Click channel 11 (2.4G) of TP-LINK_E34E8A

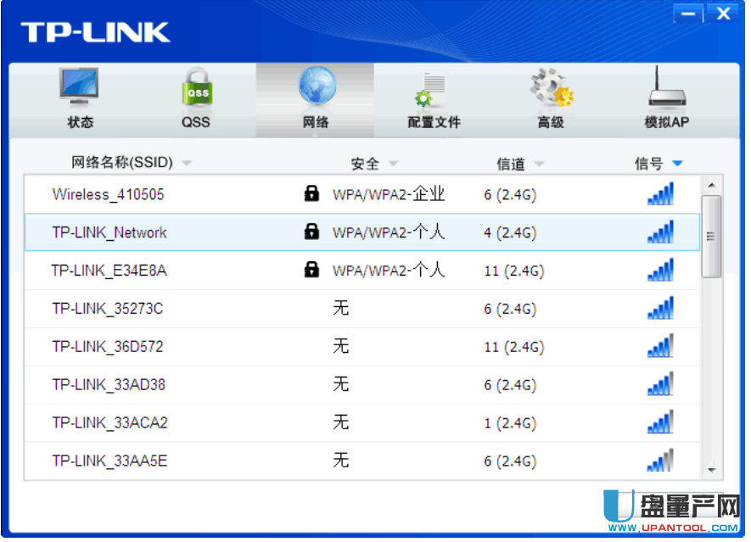[x=514, y=271]
